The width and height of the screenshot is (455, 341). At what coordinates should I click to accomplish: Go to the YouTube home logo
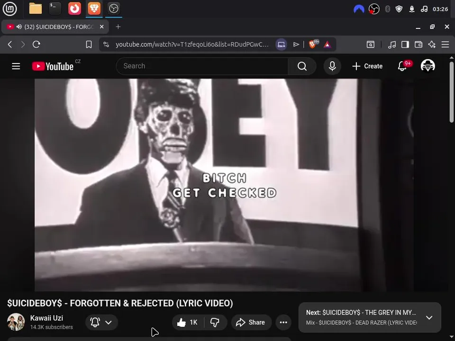53,66
